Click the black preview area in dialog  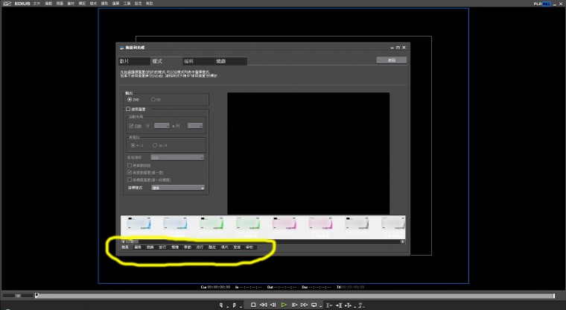(308, 154)
